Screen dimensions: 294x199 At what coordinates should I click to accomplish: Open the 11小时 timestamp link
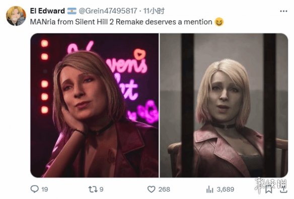pos(154,11)
